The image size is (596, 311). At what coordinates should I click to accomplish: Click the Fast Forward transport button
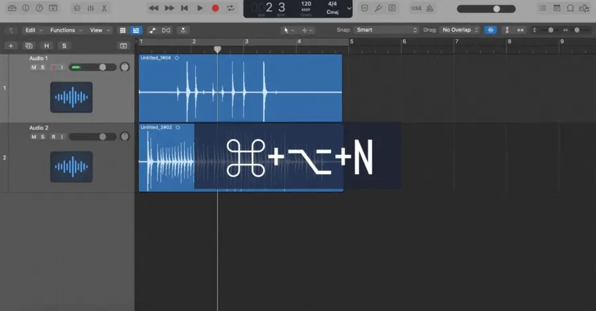coord(170,8)
